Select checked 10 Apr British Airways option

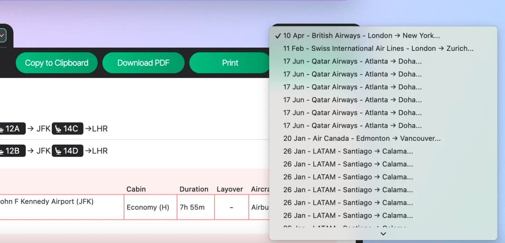(x=361, y=36)
